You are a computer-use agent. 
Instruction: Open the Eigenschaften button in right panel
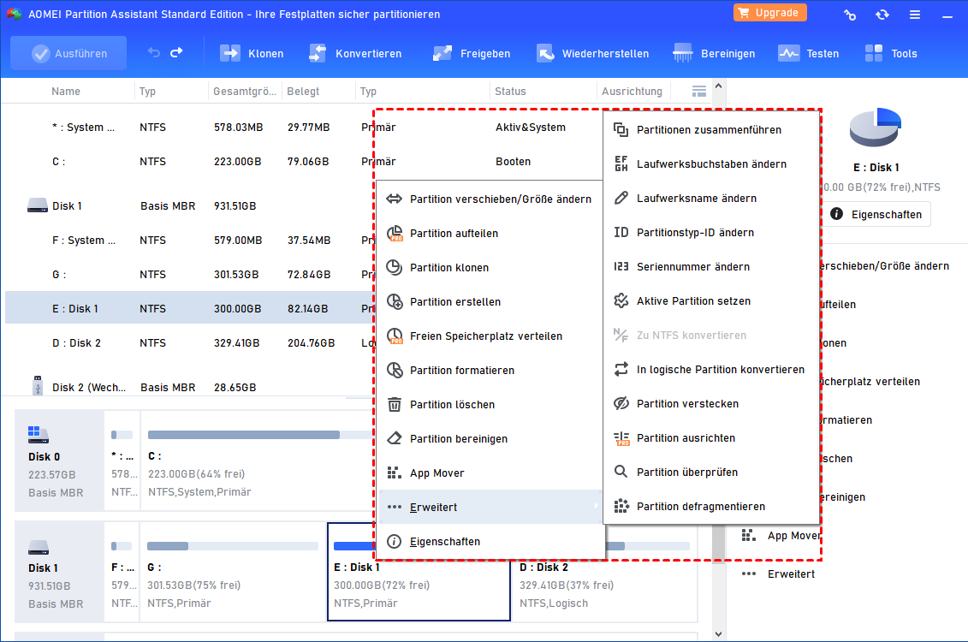tap(876, 214)
